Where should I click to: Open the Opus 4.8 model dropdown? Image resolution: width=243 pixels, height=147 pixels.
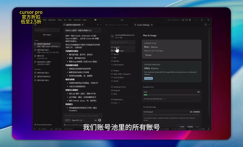78,120
